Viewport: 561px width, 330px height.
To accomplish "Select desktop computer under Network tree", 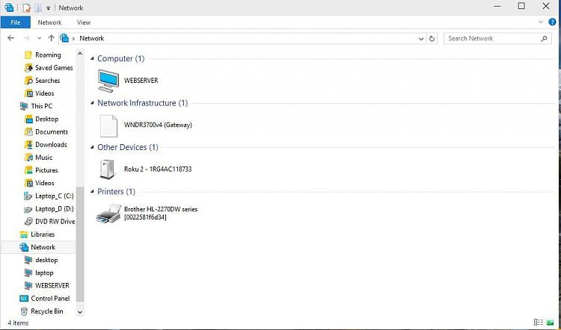I will 46,260.
